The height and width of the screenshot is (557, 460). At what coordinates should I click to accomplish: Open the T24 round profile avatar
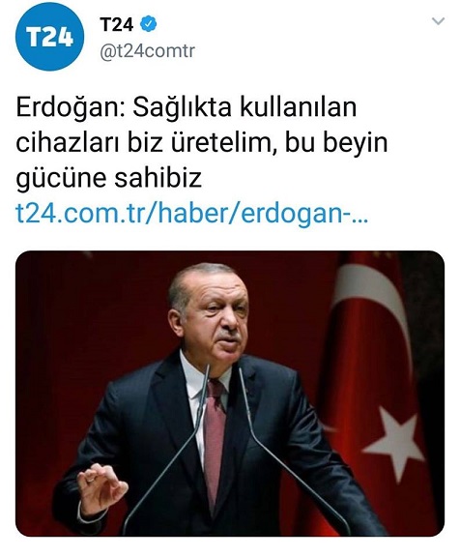[x=49, y=36]
